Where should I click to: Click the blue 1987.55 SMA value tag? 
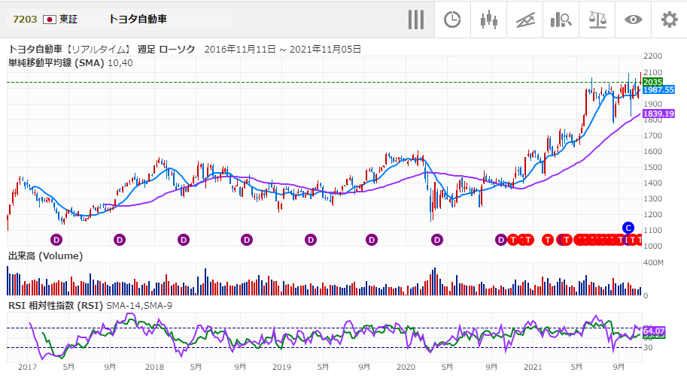(658, 89)
